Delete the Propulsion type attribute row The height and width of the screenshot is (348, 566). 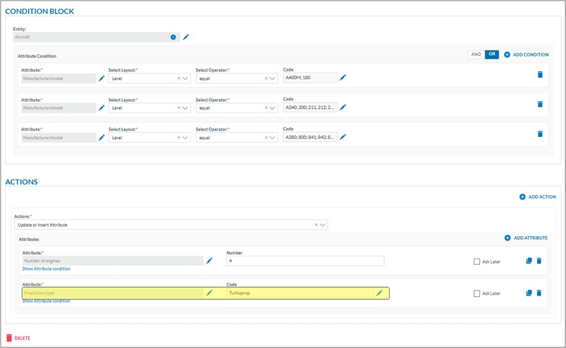click(x=539, y=293)
